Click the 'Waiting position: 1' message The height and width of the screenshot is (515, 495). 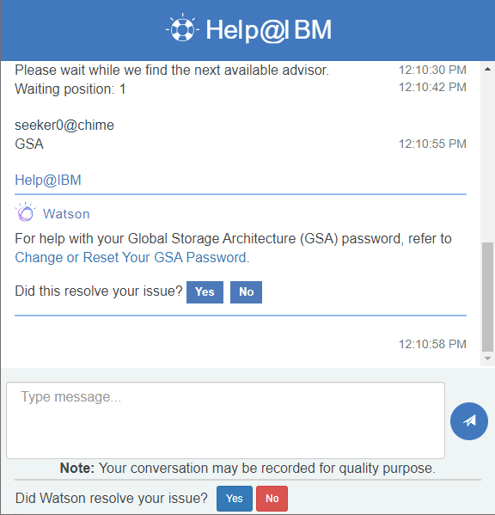[x=70, y=89]
